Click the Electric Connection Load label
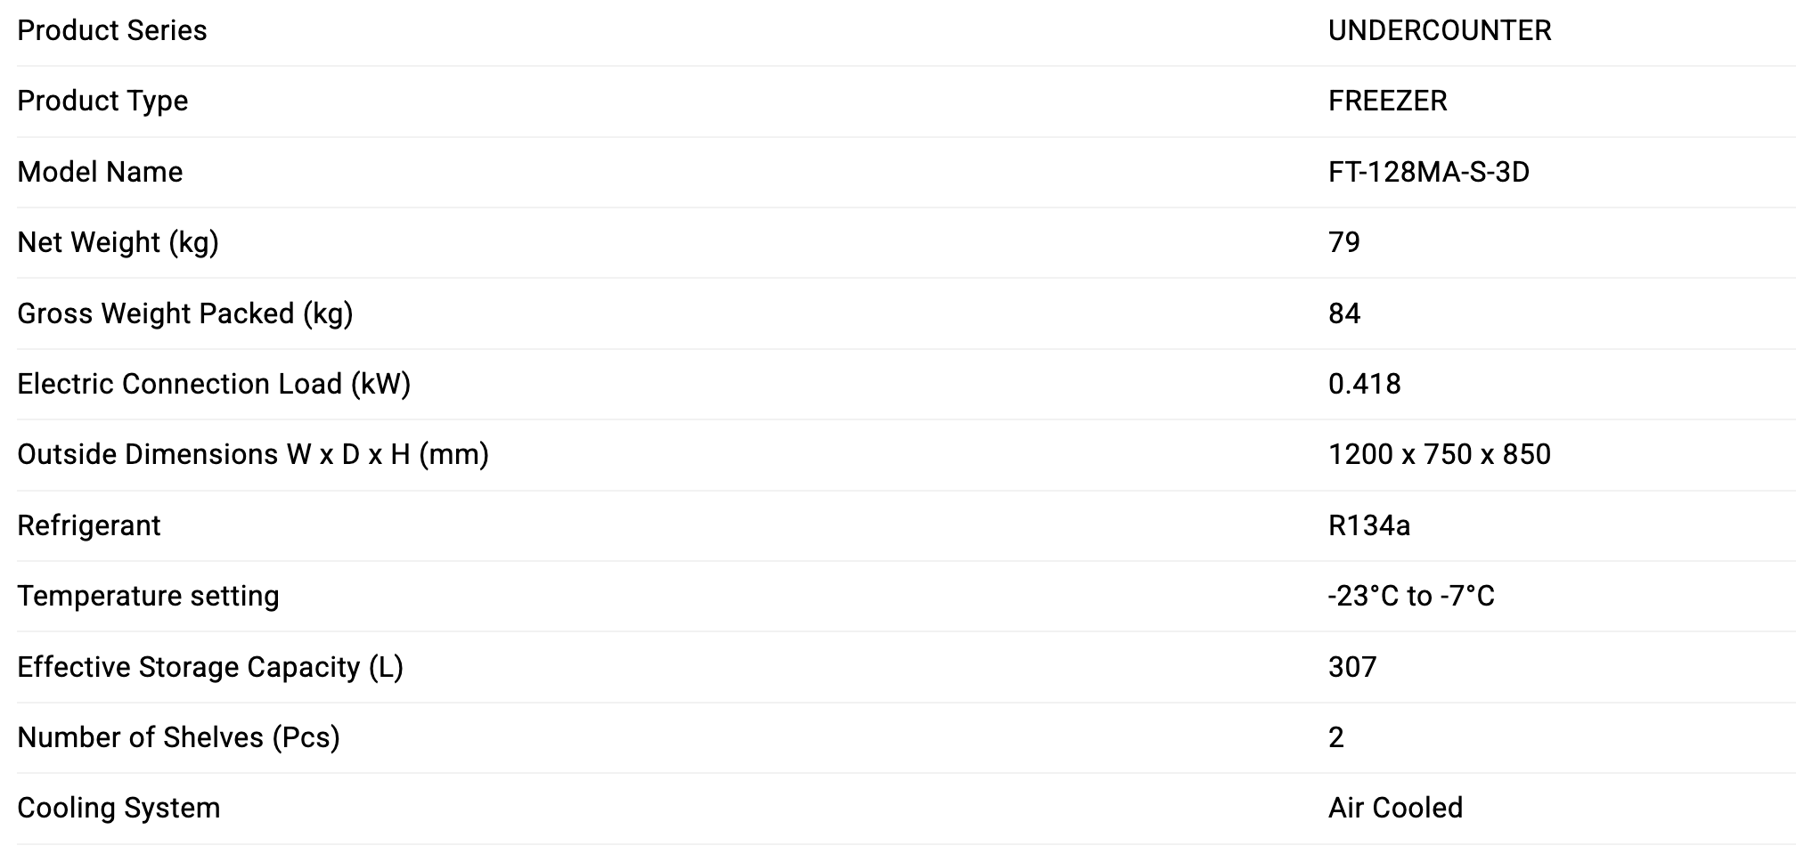Viewport: 1796px width, 846px height. coord(214,384)
